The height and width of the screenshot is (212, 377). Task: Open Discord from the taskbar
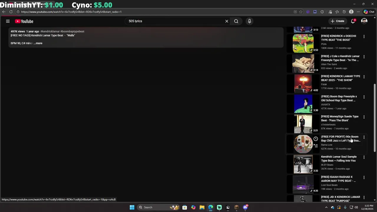pyautogui.click(x=245, y=207)
